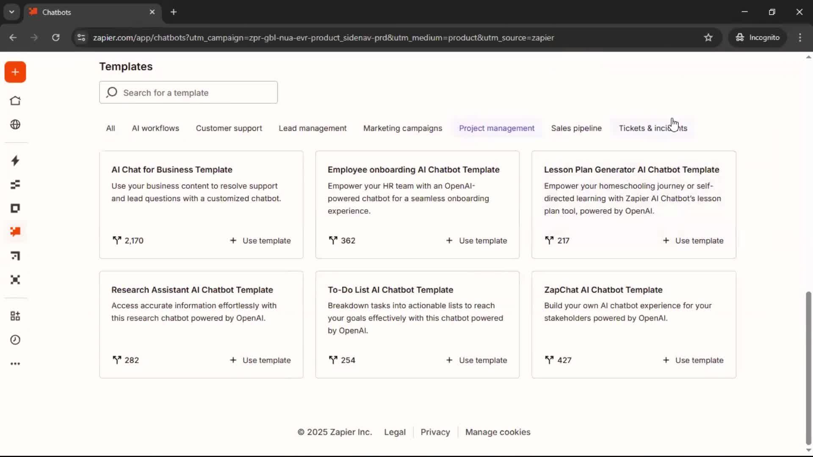Bookmark this page with the star icon
Viewport: 813px width, 457px height.
click(x=708, y=38)
